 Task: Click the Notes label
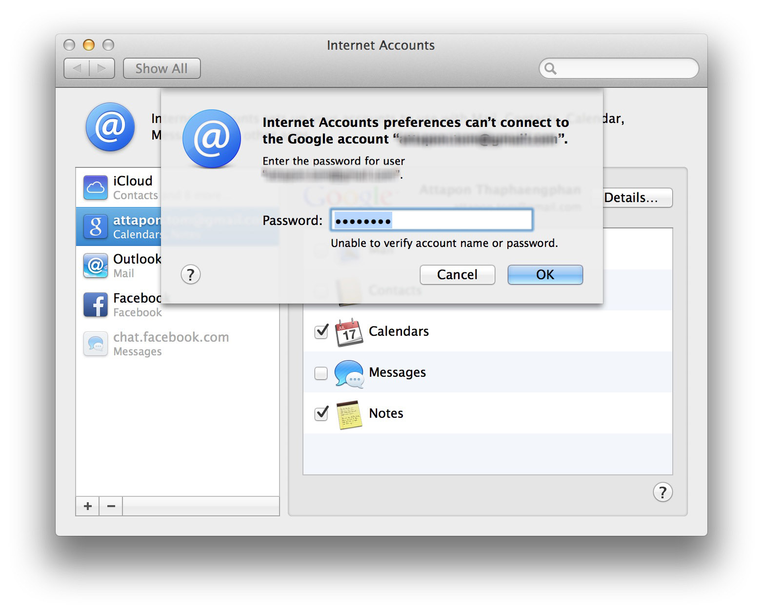tap(386, 413)
